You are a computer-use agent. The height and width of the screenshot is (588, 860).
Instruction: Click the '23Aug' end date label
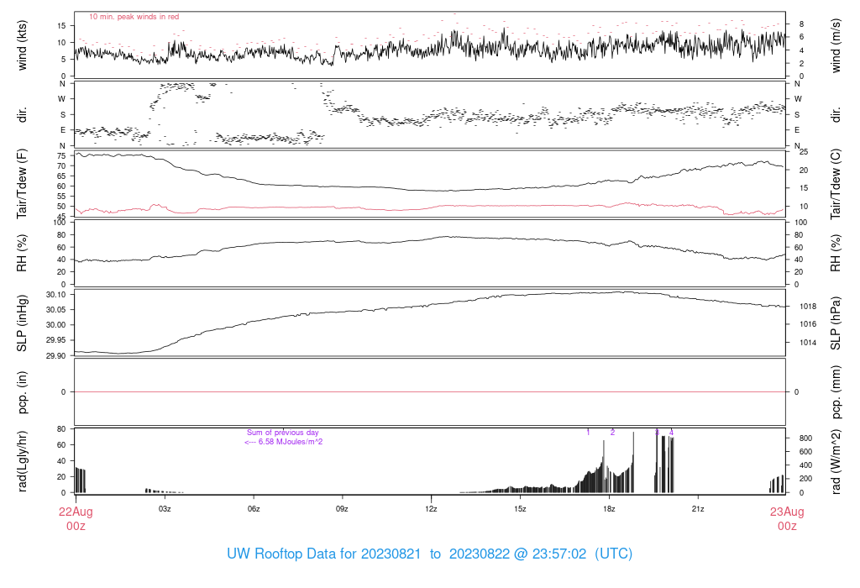[x=787, y=512]
